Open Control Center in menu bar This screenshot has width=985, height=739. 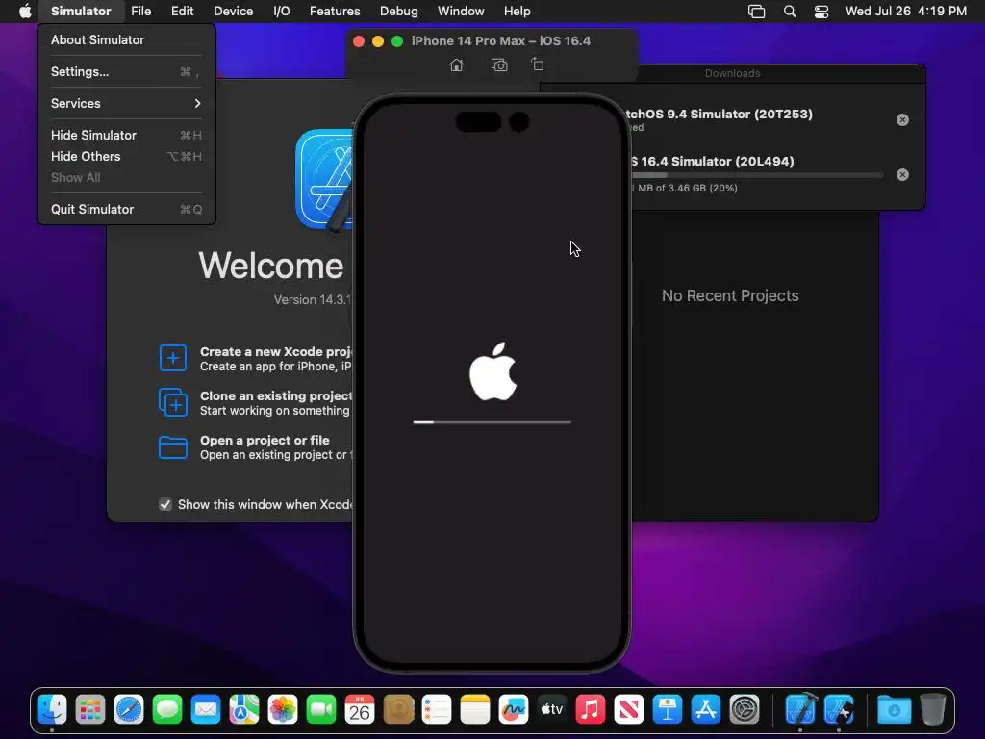821,12
